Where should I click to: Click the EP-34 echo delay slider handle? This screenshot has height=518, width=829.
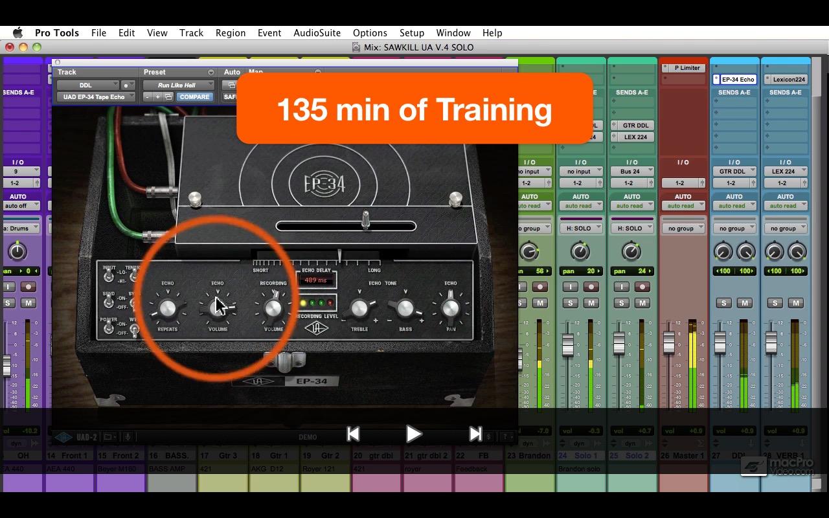pyautogui.click(x=366, y=220)
